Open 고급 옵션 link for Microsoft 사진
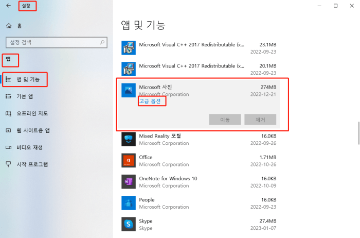The height and width of the screenshot is (238, 360). [150, 101]
